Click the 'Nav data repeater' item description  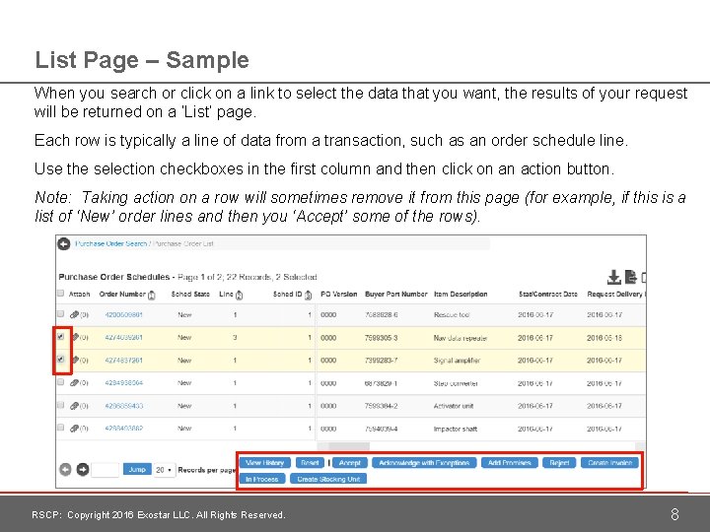[x=461, y=338]
